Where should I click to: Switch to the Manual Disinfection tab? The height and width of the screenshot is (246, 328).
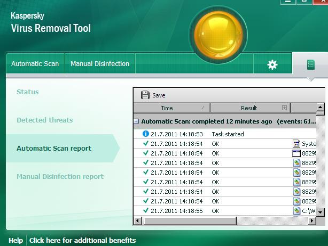[100, 63]
